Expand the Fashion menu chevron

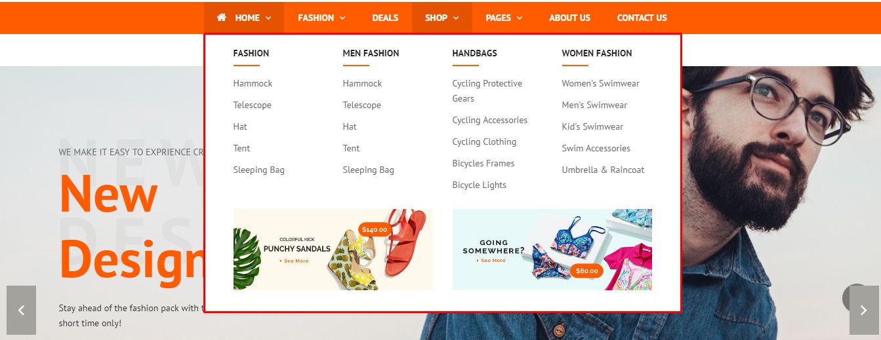pos(342,18)
